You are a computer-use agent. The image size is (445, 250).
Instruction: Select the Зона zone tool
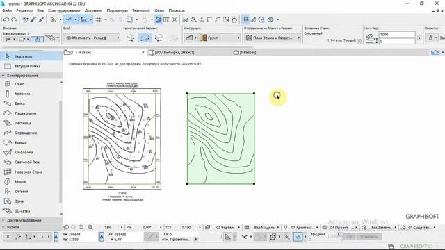[x=30, y=201]
